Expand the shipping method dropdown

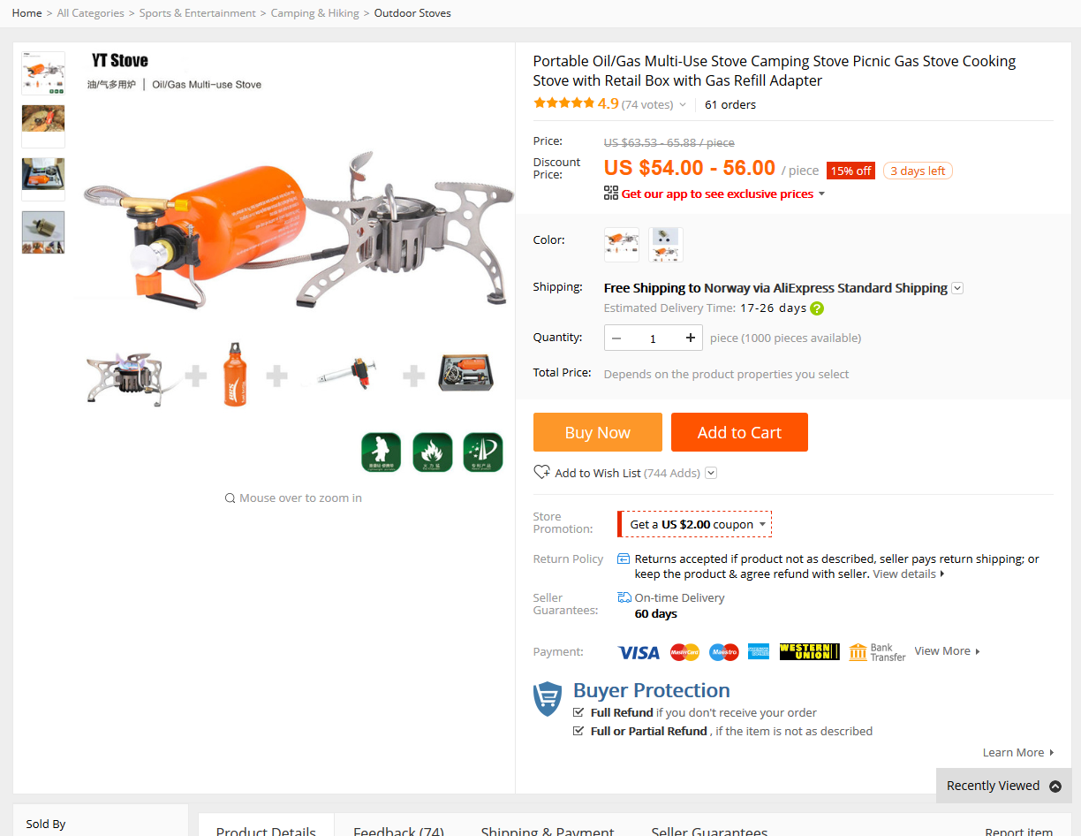tap(956, 288)
